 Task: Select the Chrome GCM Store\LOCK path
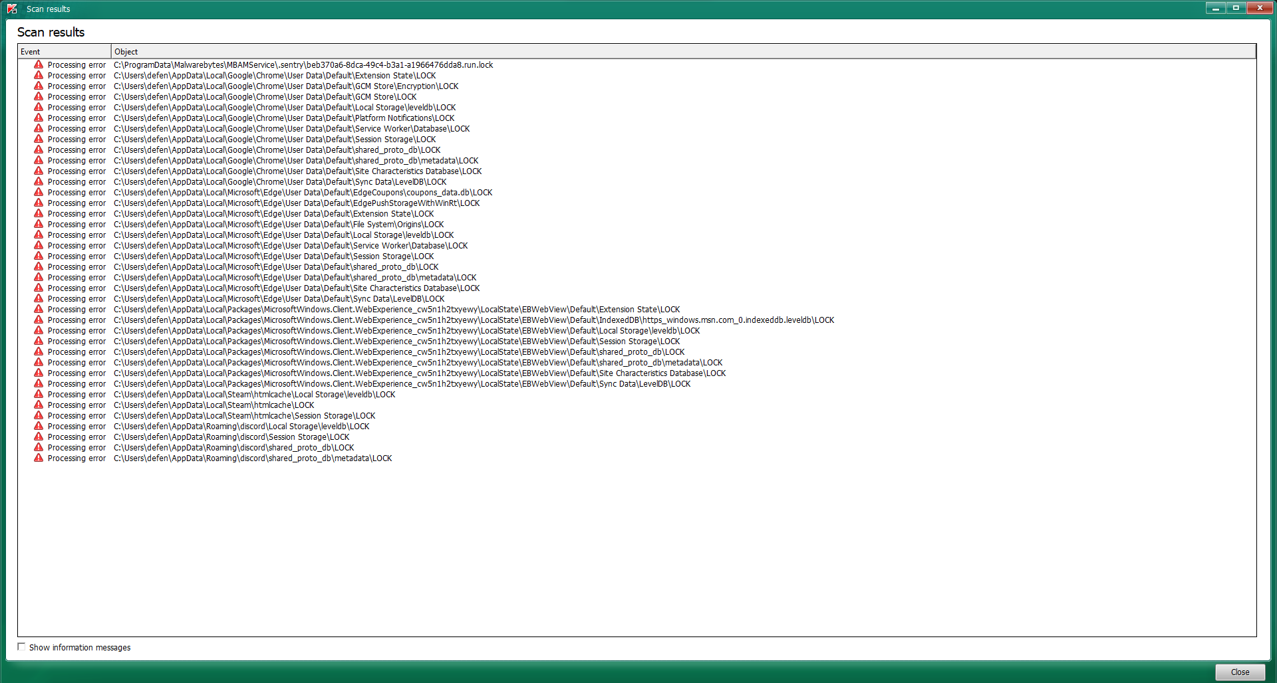coord(265,97)
